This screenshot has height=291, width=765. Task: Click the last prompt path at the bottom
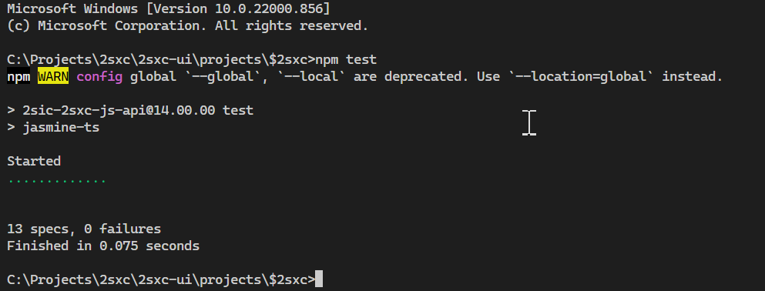coord(161,279)
